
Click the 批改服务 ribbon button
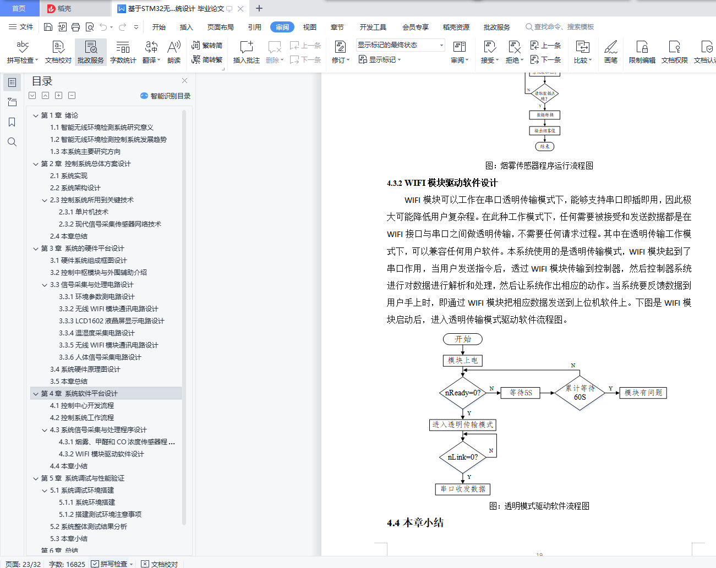pyautogui.click(x=91, y=52)
